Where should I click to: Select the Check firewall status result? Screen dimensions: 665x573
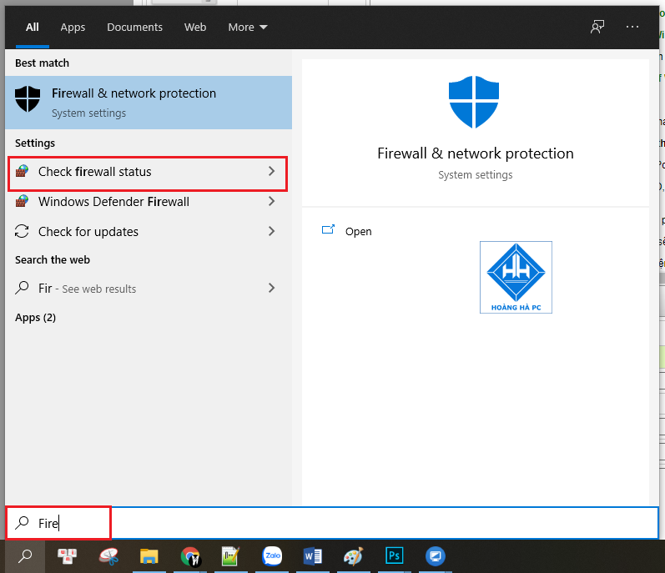(148, 172)
